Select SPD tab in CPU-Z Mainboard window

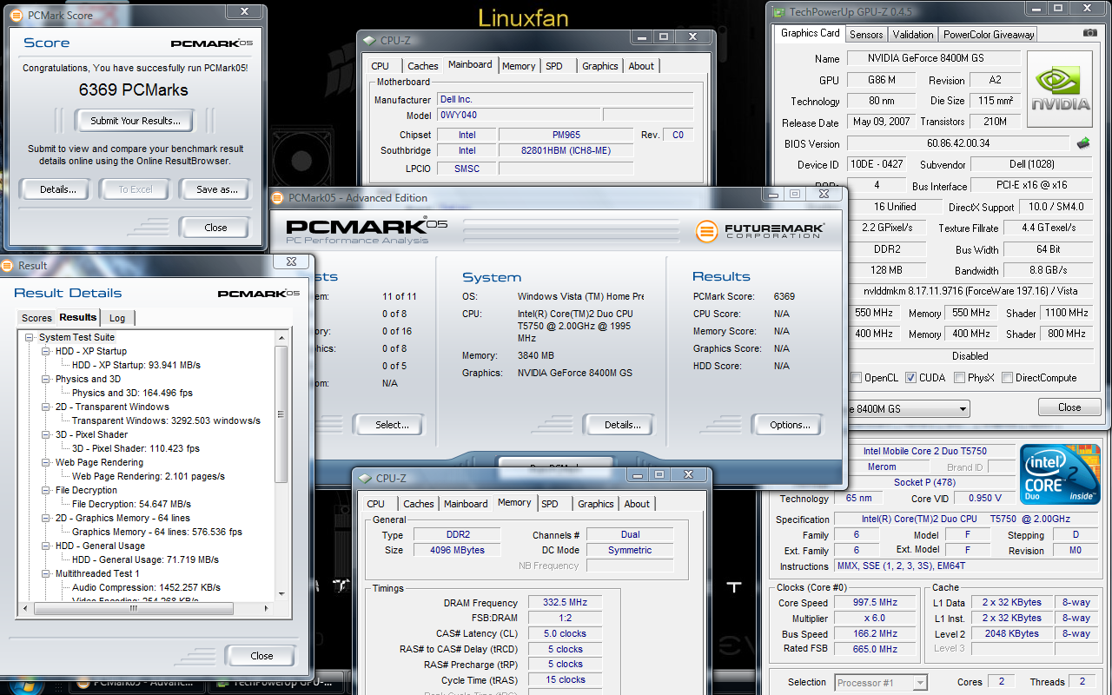pyautogui.click(x=554, y=66)
